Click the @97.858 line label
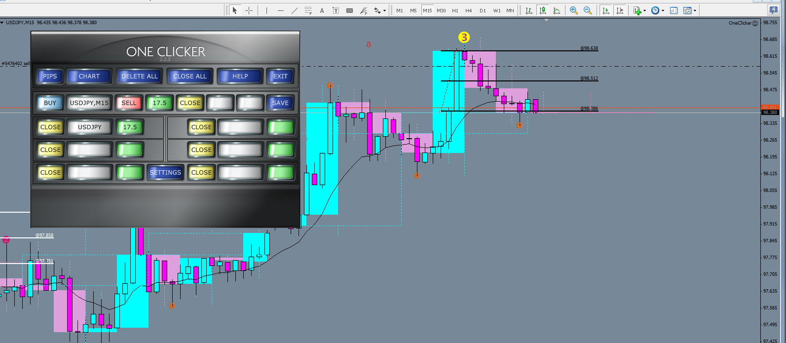Screen dimensions: 786x343 44,235
